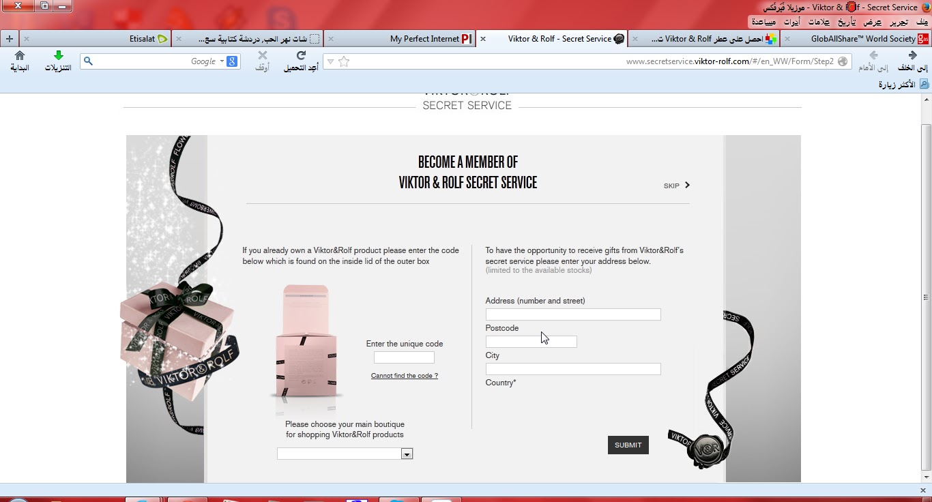Viewport: 932px width, 502px height.
Task: Close the احصل على عطر Viktor & Rolf tab
Action: tap(635, 39)
